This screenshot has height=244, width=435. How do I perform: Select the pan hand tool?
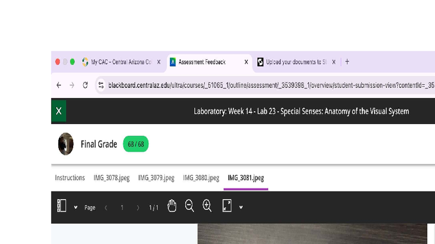pos(172,206)
